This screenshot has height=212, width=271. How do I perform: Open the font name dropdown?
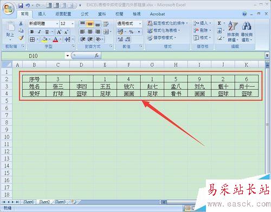pyautogui.click(x=57, y=24)
